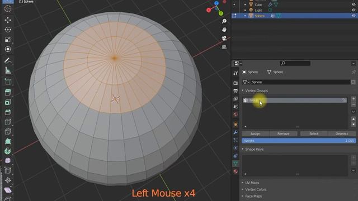Viewport: 358px width, 201px height.
Task: Open the Object properties tab
Action: pos(235,125)
